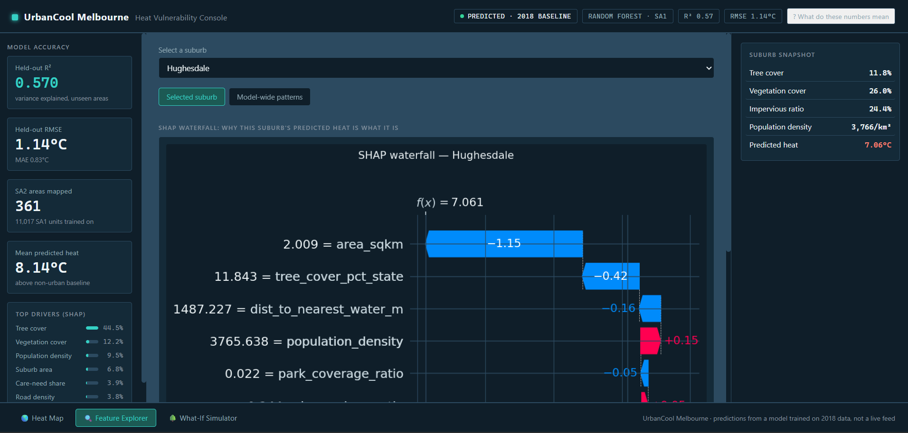Click the Tree cover driver bar
Image resolution: width=908 pixels, height=433 pixels.
click(x=92, y=328)
